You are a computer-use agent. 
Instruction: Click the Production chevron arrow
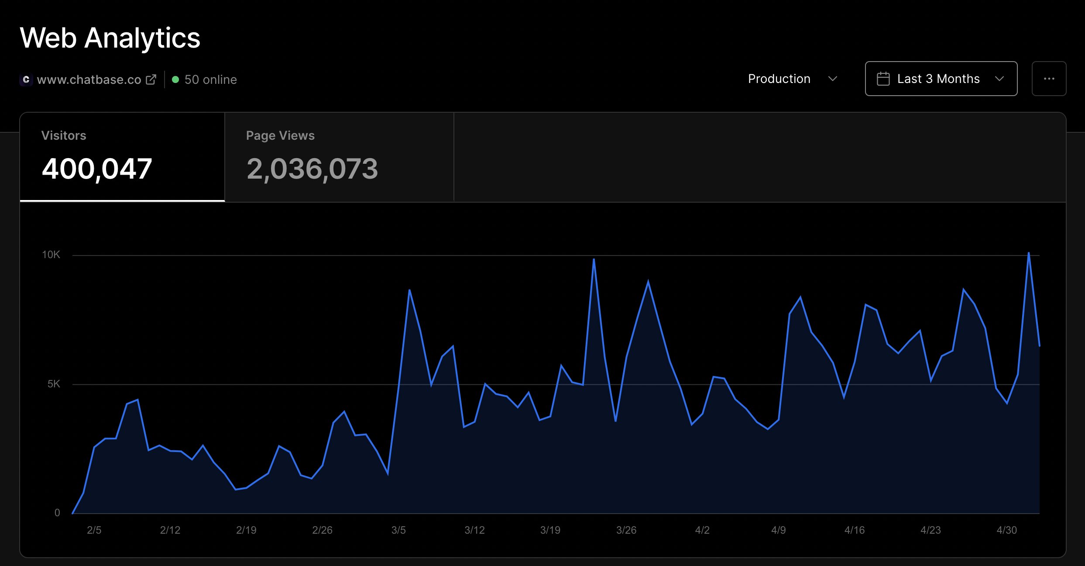(x=832, y=79)
